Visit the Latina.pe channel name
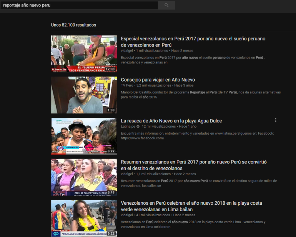The image size is (296, 237). click(128, 127)
